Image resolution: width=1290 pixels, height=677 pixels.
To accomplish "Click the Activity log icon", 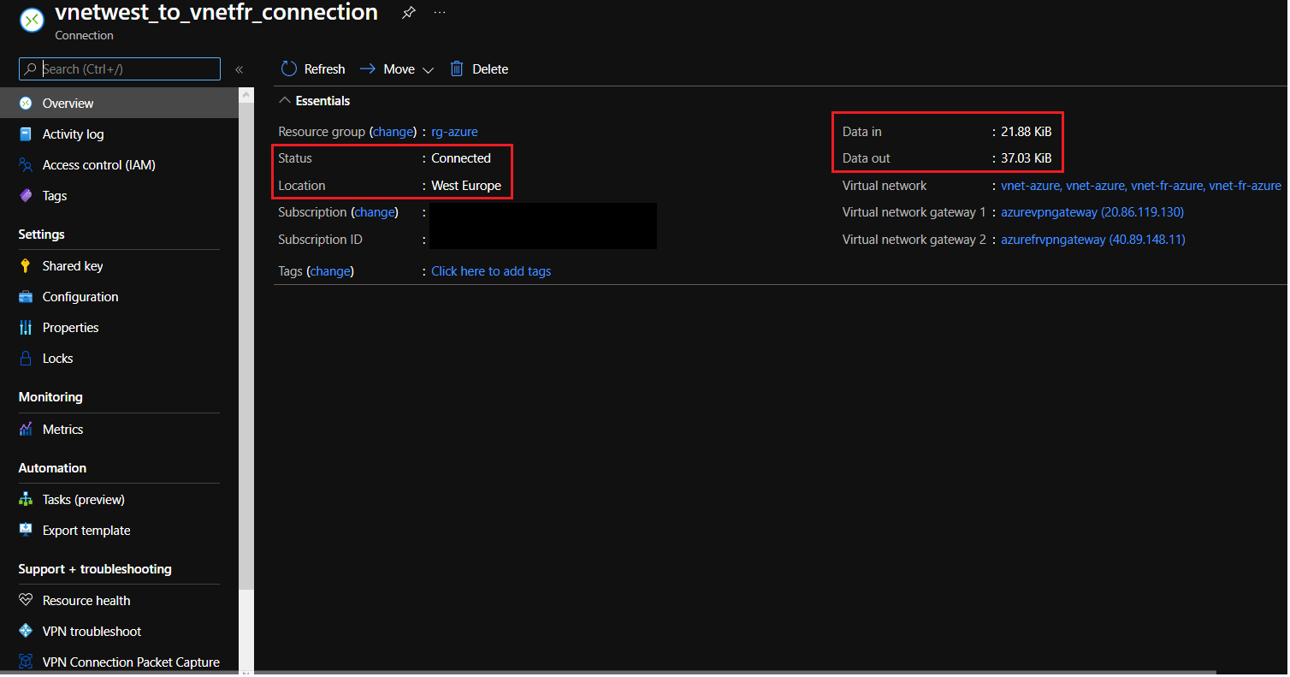I will tap(26, 134).
